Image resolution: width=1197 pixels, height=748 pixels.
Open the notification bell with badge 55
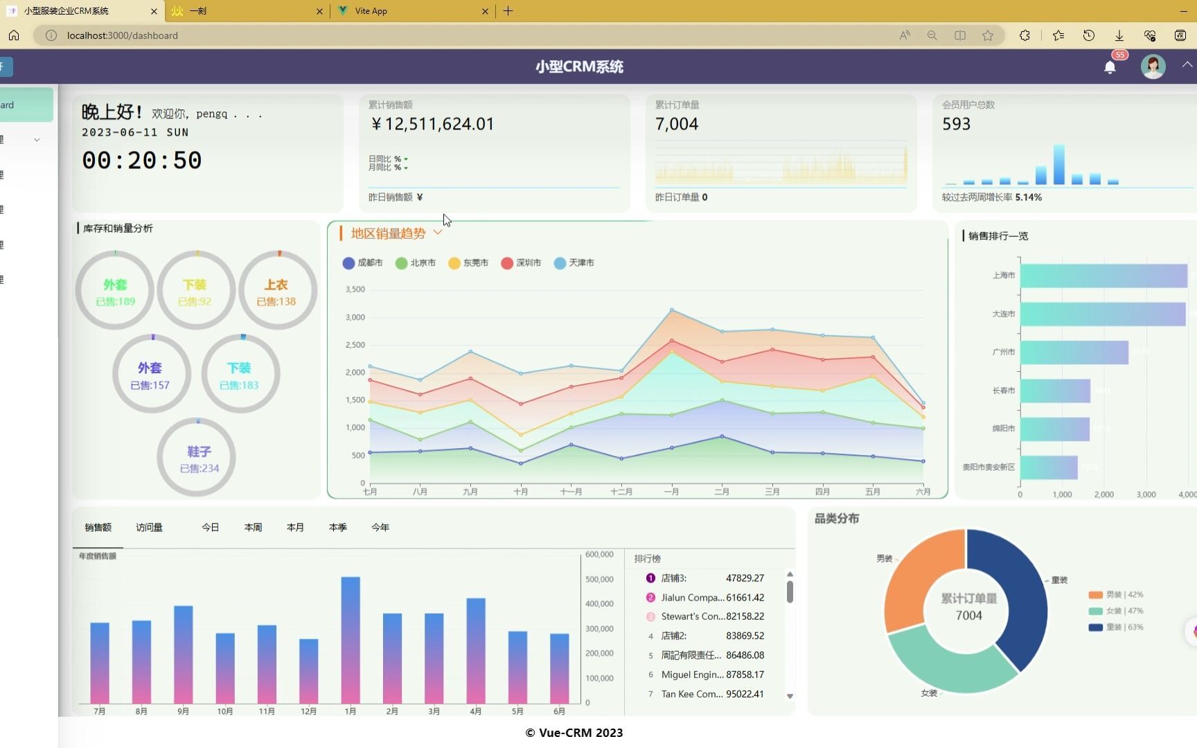[x=1110, y=67]
